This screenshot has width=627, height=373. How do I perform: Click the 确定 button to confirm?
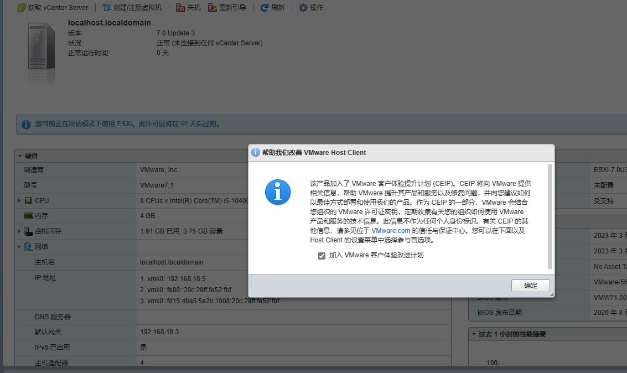(530, 285)
